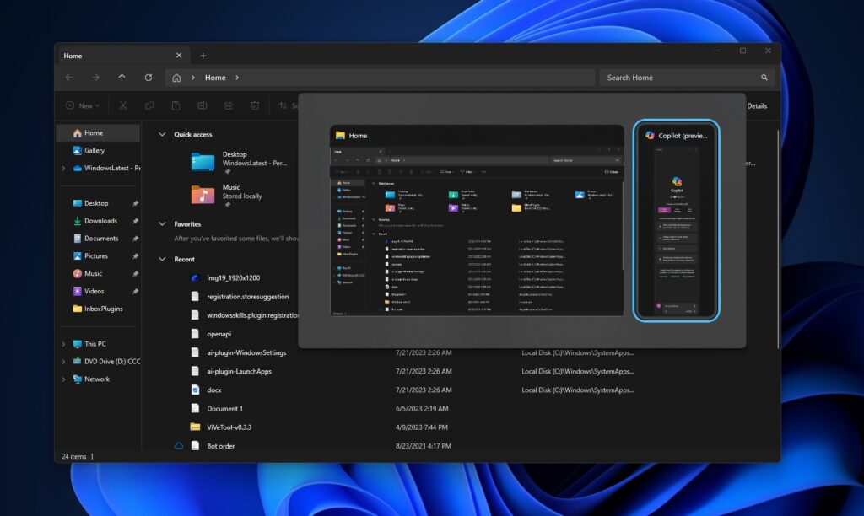Select the Cut icon in the toolbar
This screenshot has width=864, height=516.
123,105
